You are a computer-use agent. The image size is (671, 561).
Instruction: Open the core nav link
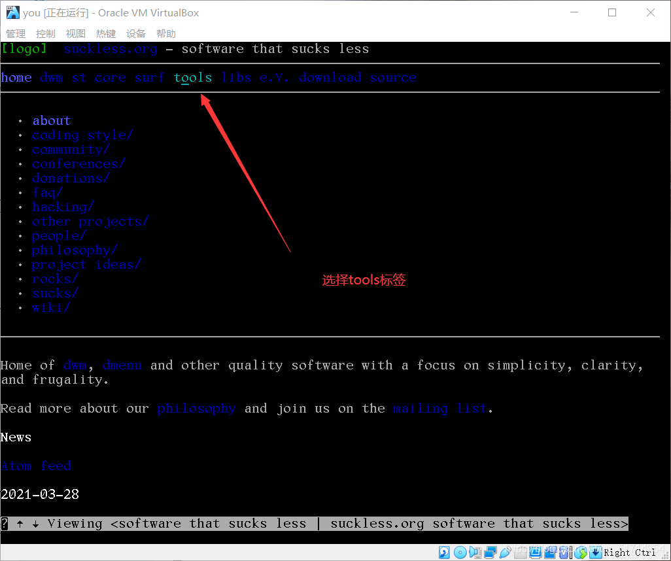[111, 77]
